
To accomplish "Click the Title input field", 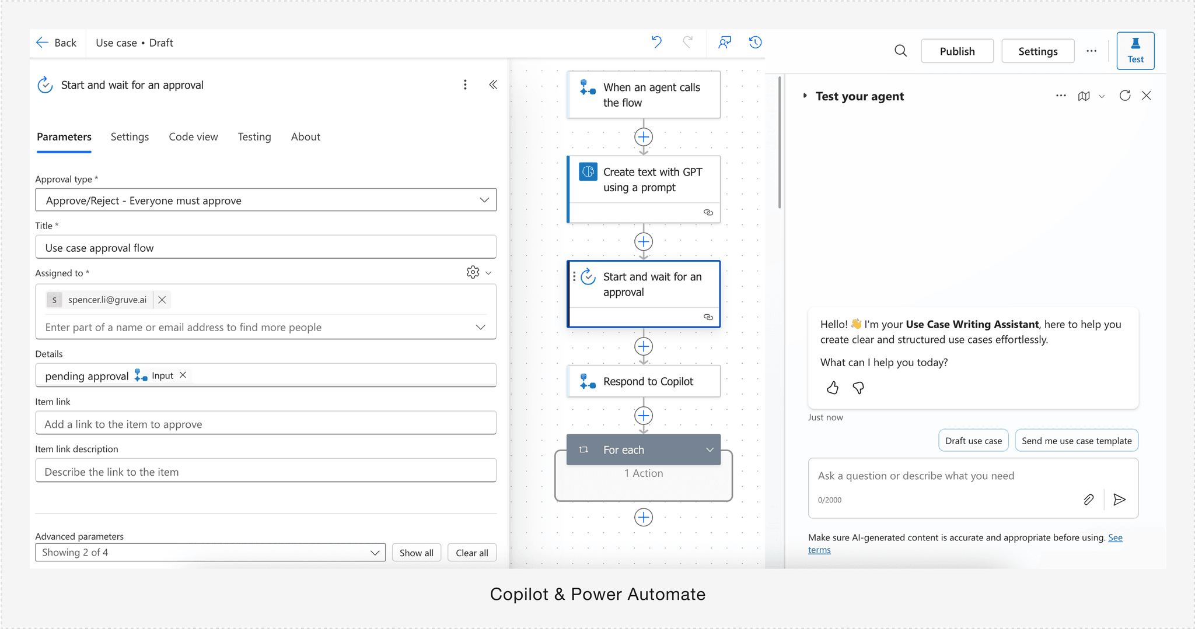I will pyautogui.click(x=266, y=247).
